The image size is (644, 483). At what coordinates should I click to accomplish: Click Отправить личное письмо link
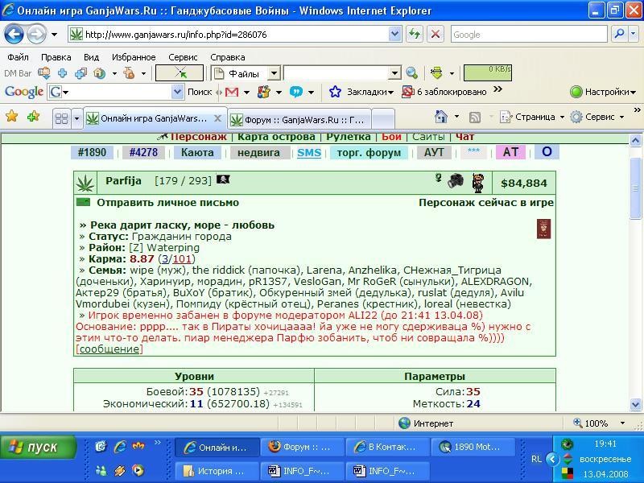[167, 203]
